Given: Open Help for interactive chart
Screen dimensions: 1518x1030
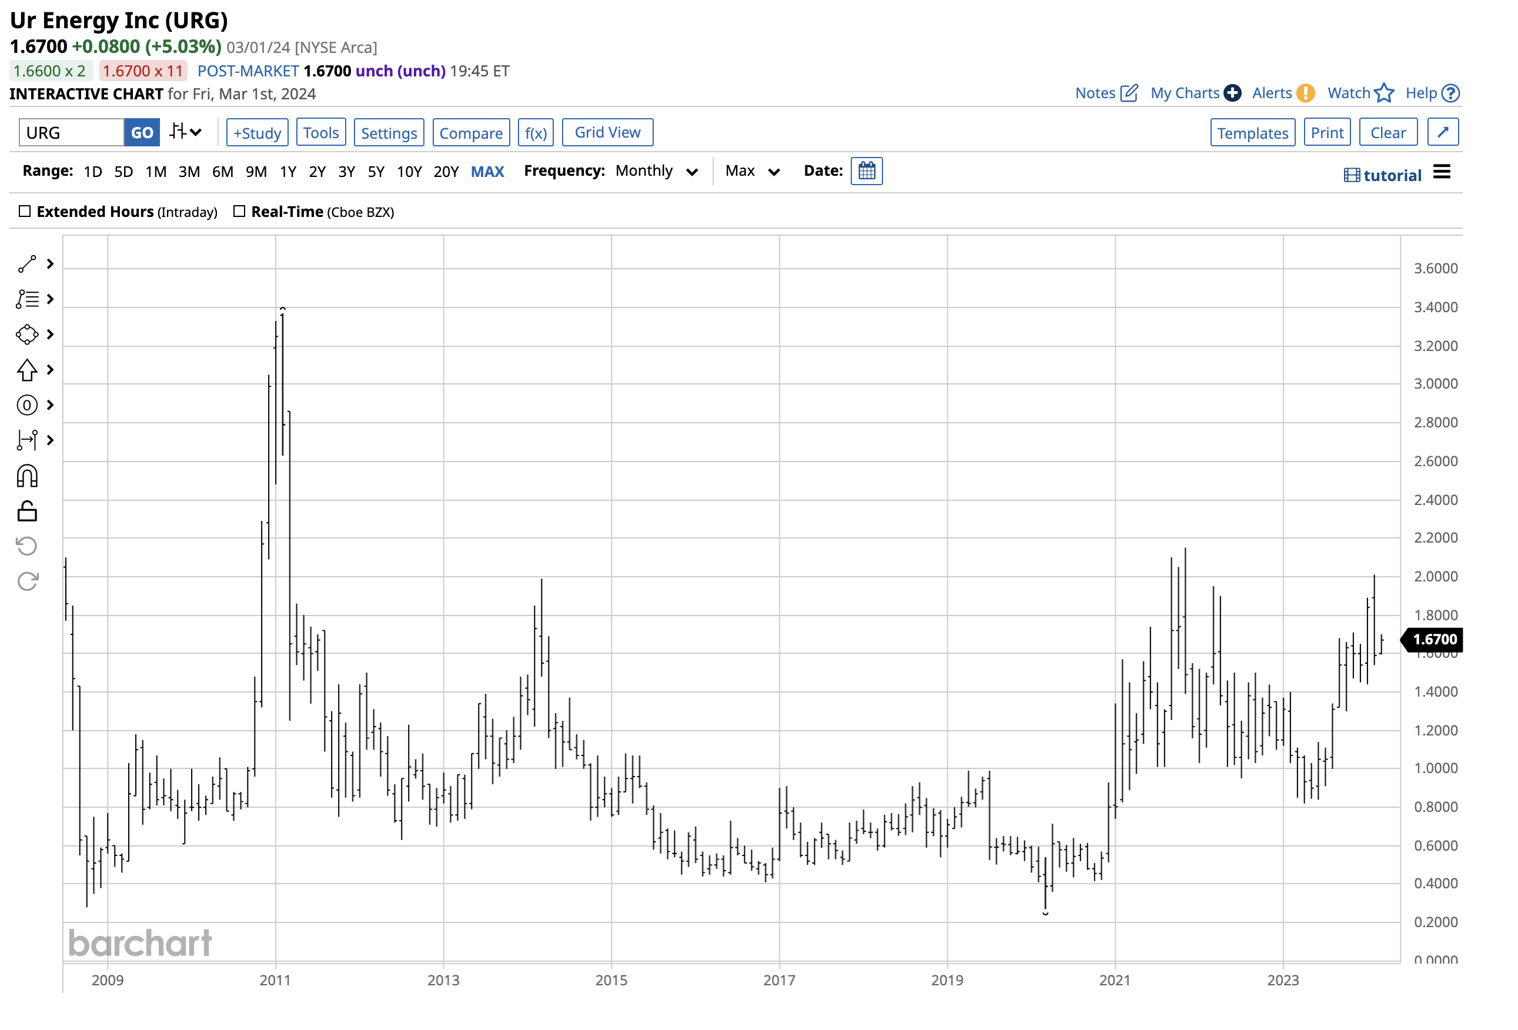Looking at the screenshot, I should (1432, 93).
